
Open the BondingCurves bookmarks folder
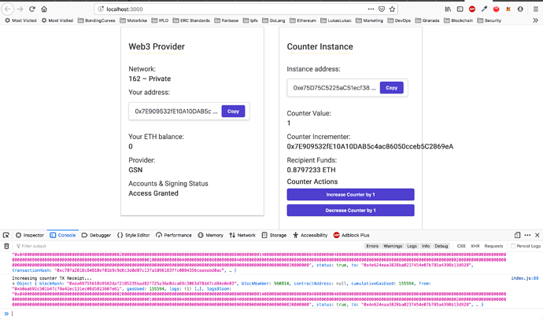coord(96,20)
